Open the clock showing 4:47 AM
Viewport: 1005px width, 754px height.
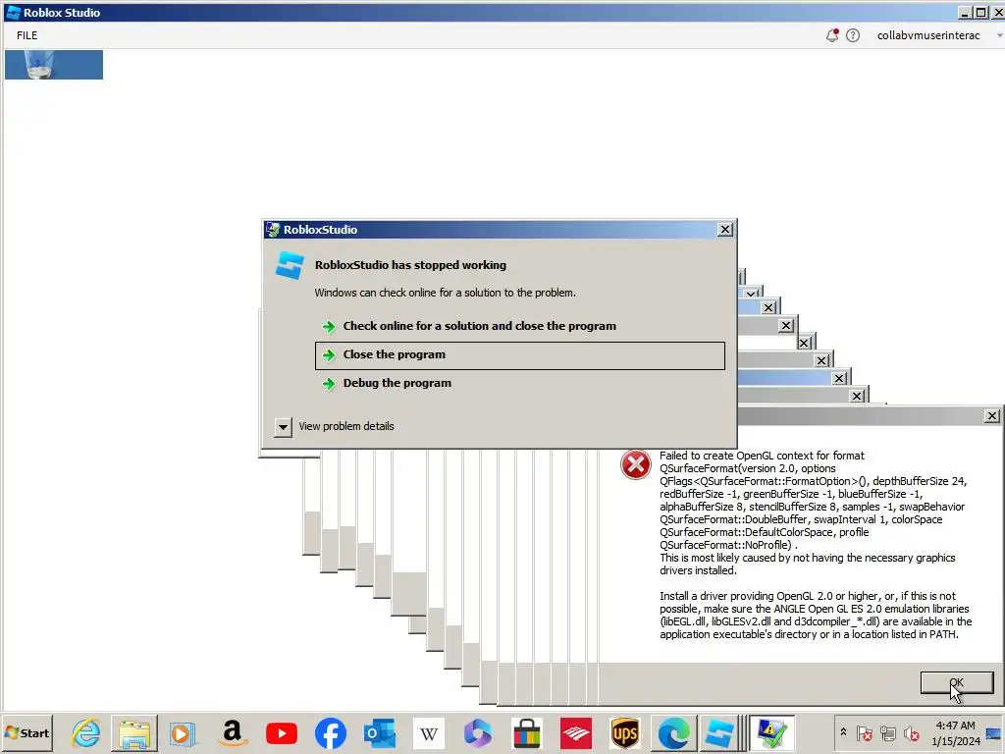(x=956, y=732)
